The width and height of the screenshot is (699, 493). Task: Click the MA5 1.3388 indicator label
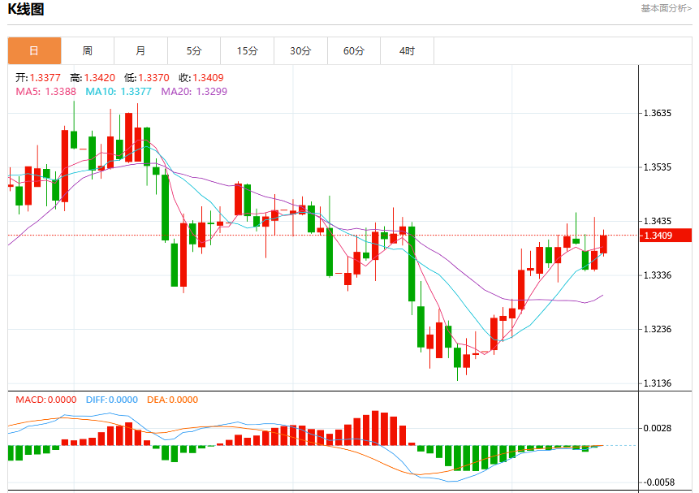46,92
